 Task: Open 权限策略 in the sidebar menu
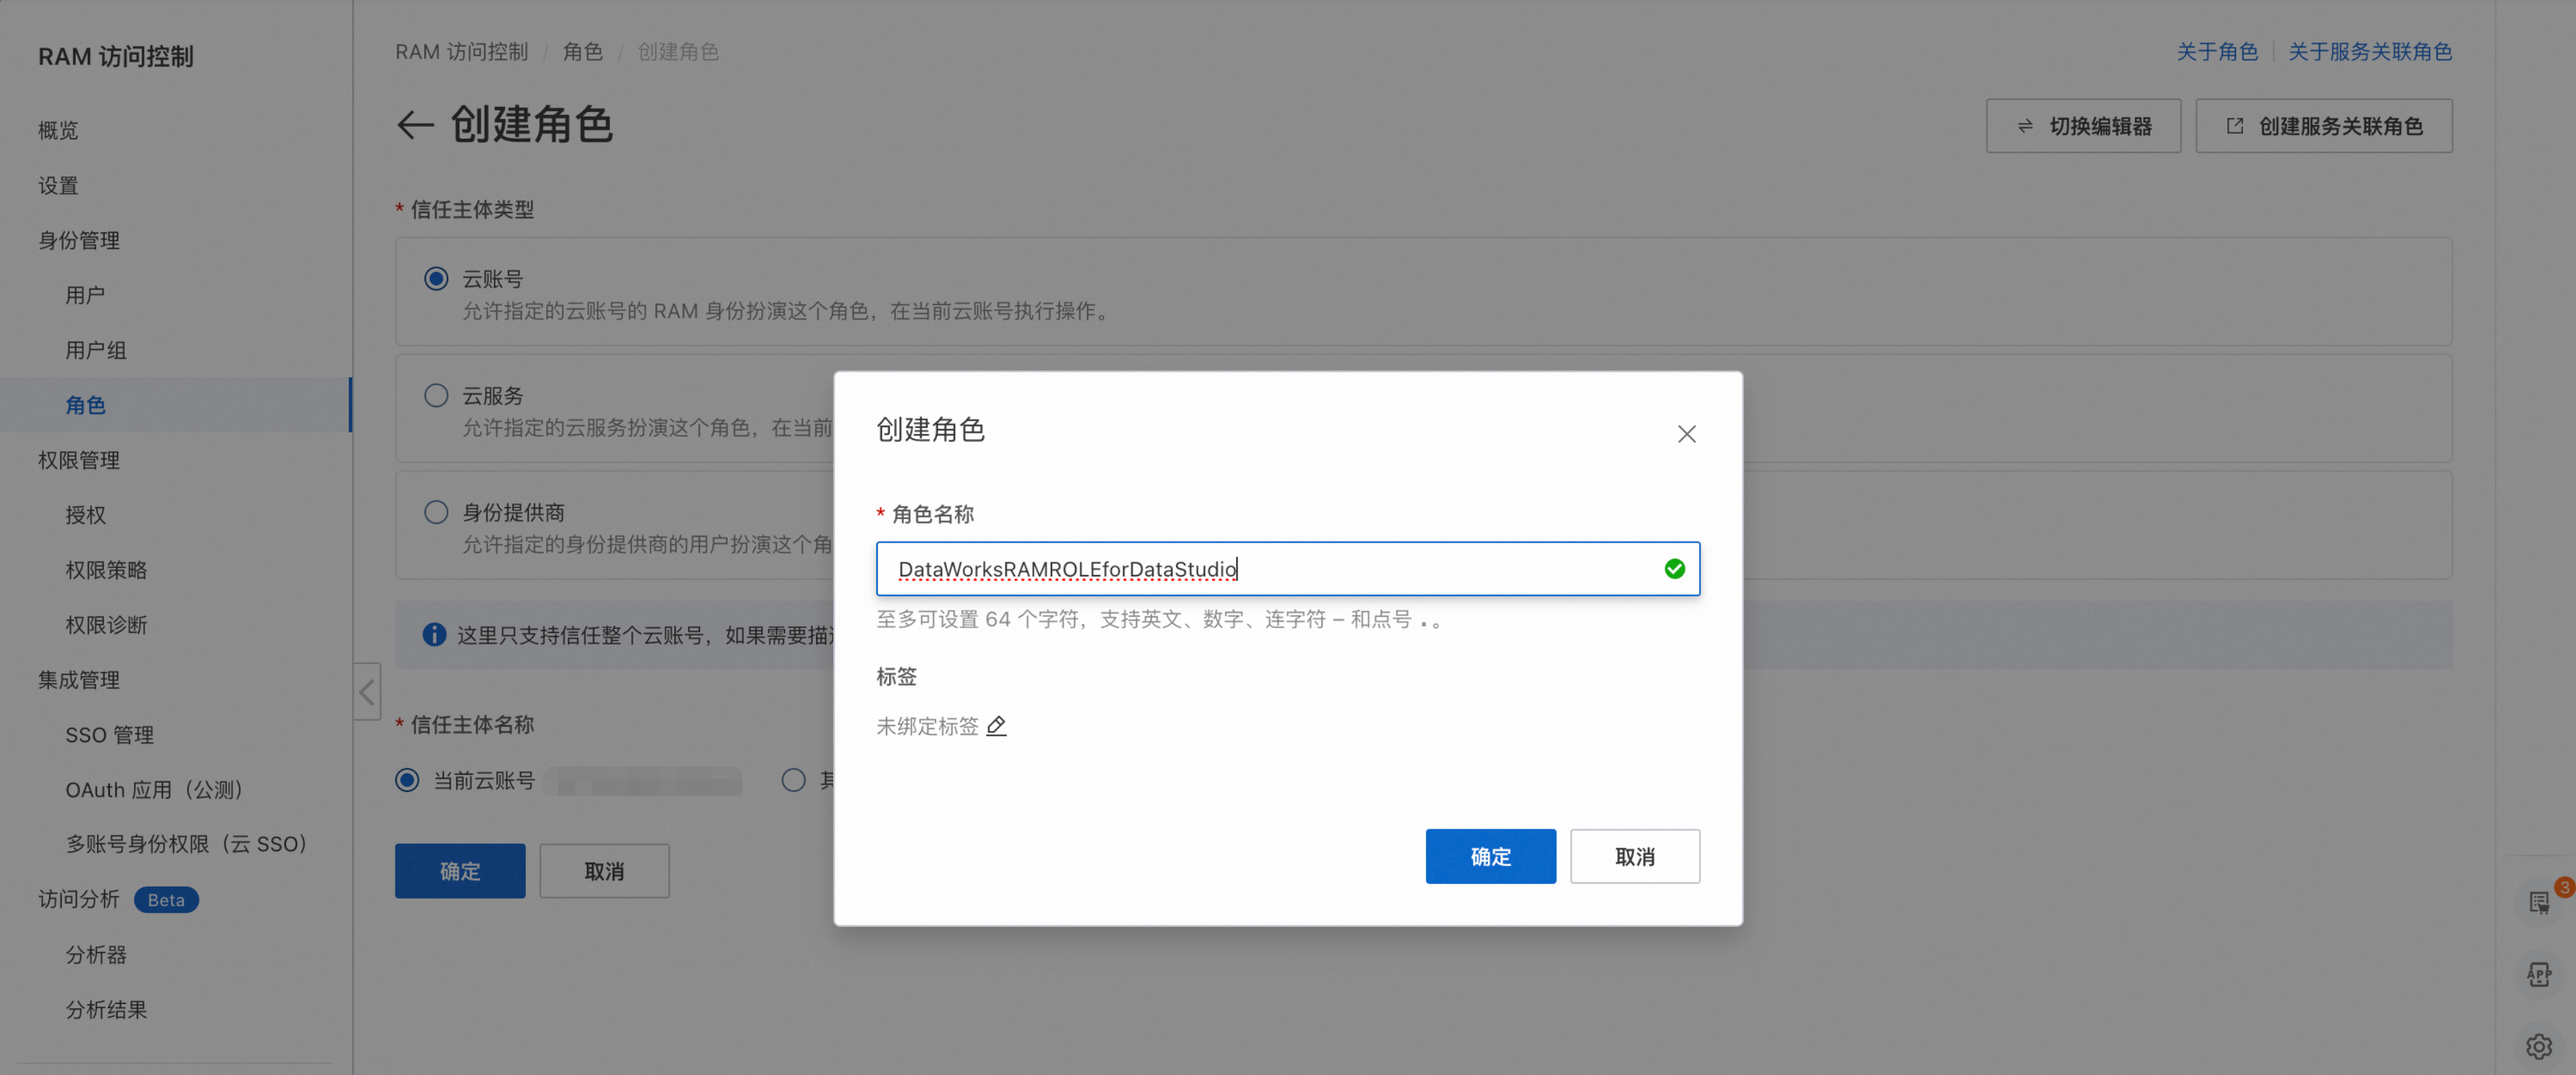[106, 570]
